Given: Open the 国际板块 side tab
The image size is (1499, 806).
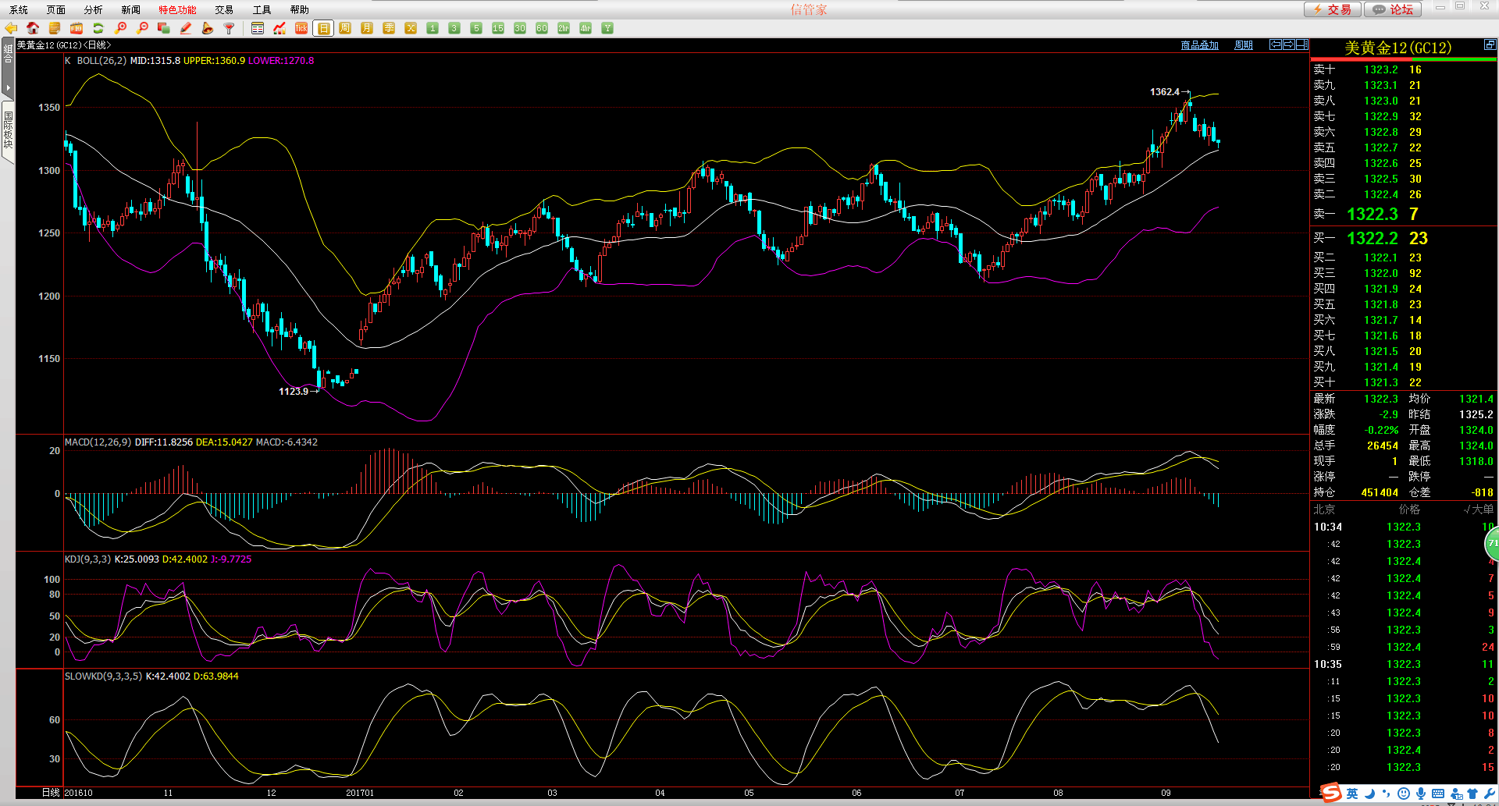Looking at the screenshot, I should (x=8, y=131).
